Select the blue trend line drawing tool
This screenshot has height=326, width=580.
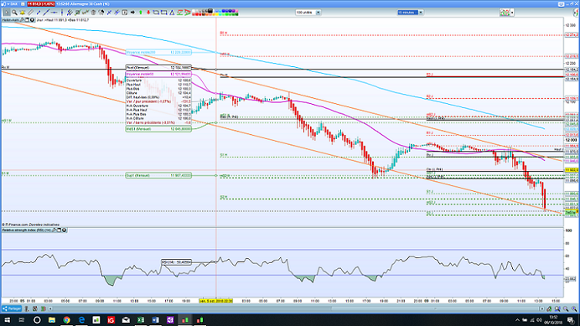(x=38, y=13)
